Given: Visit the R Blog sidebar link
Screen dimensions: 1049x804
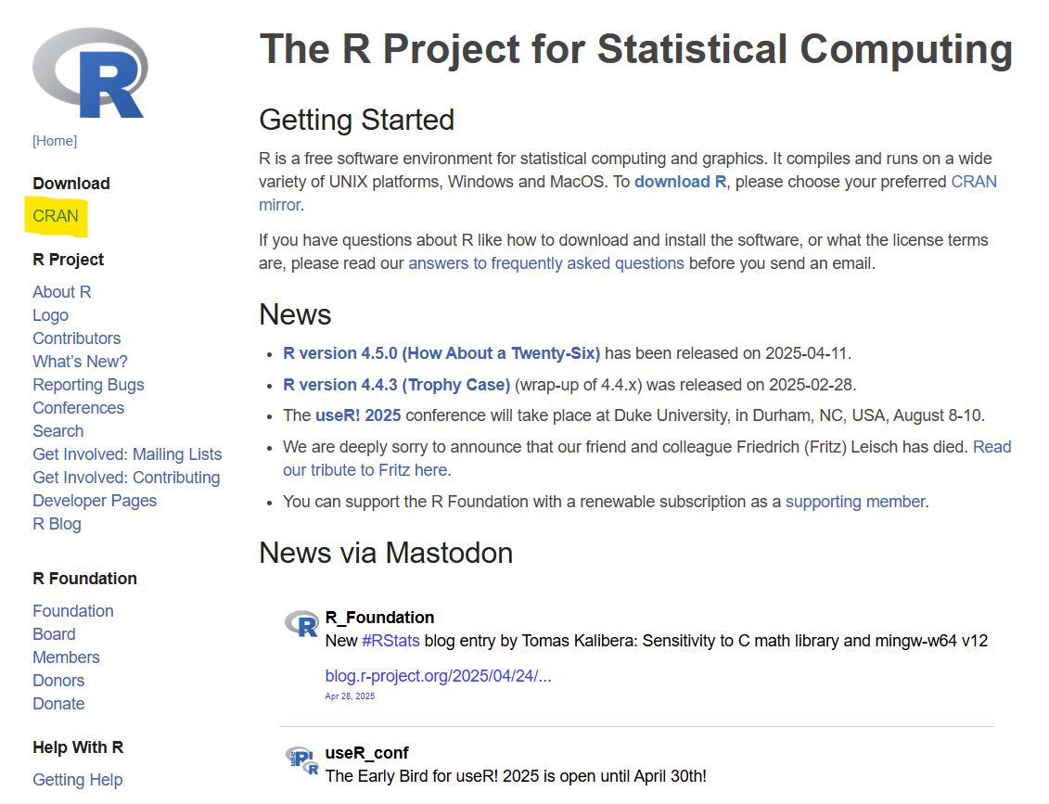Looking at the screenshot, I should [x=57, y=524].
